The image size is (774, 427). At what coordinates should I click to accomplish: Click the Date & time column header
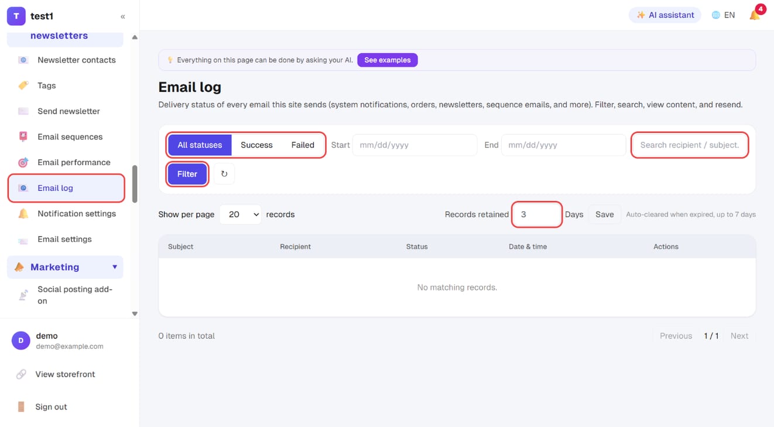[x=528, y=247]
